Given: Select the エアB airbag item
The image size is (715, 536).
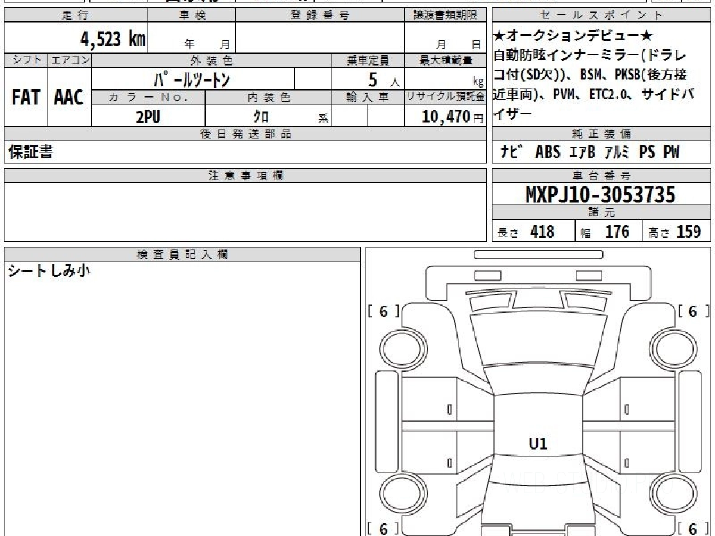Looking at the screenshot, I should 582,152.
